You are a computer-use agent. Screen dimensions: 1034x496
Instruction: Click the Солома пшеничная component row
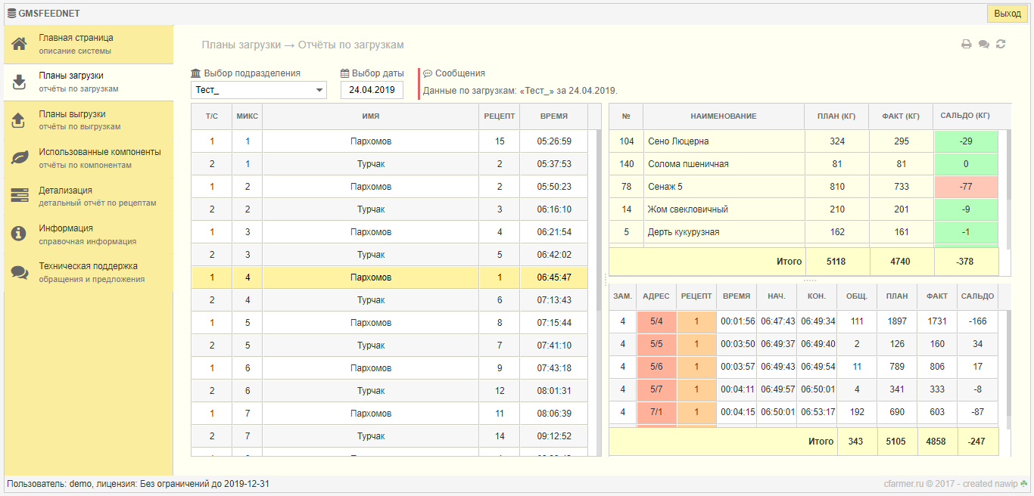pyautogui.click(x=804, y=164)
